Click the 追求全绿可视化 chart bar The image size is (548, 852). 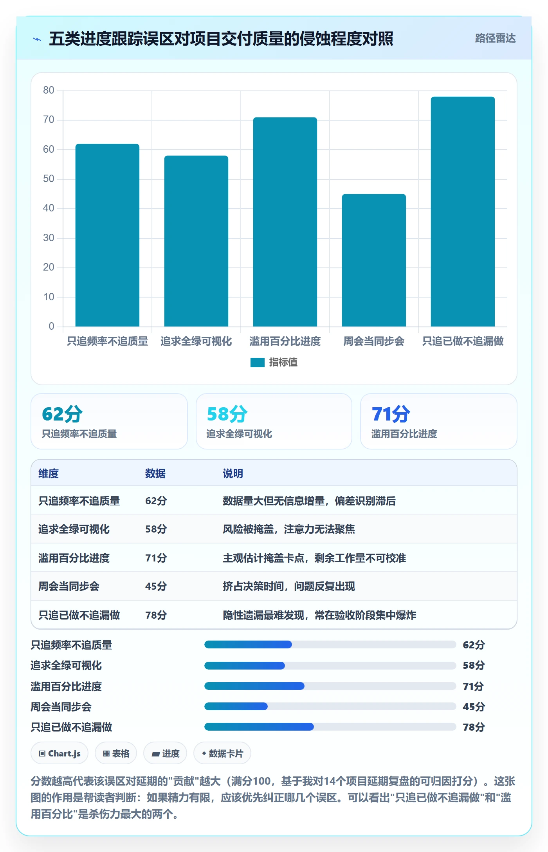(196, 241)
